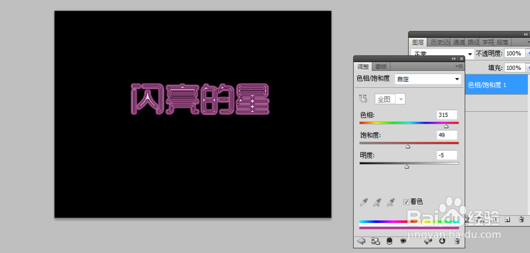530x253 pixels.
Task: Close the Adjustments panel
Action: tap(462, 59)
